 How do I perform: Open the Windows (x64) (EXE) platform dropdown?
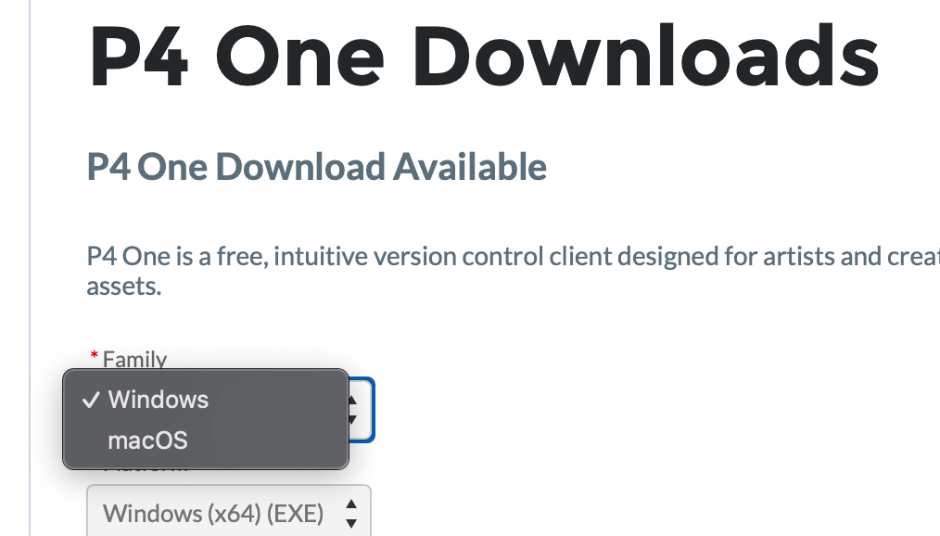tap(229, 511)
